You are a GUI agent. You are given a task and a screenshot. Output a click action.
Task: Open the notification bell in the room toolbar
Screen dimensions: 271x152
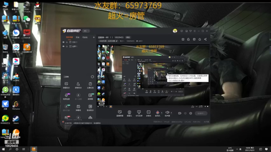coord(200,39)
